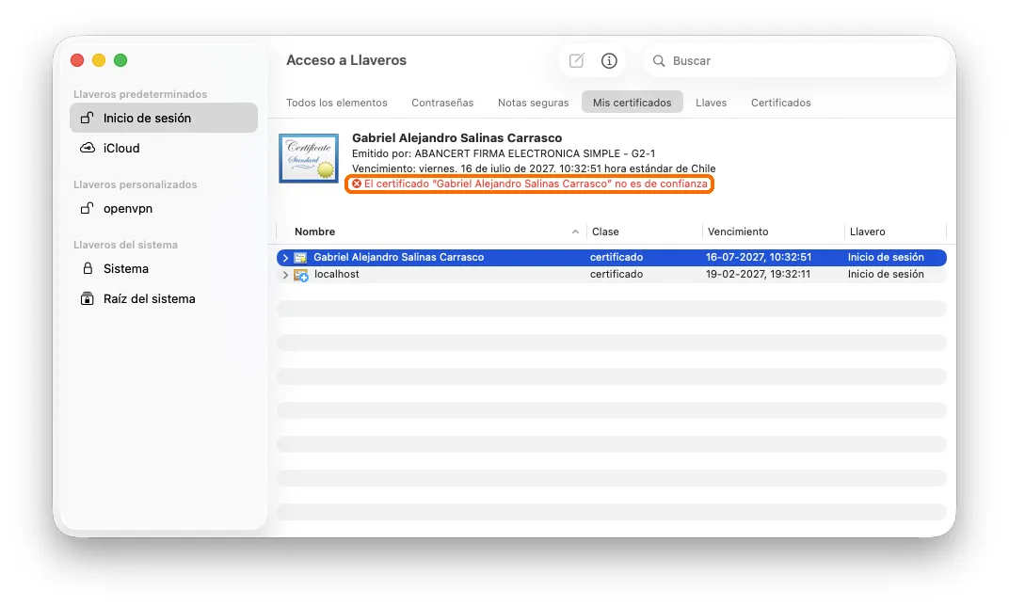Open Raíz del sistema keychain icon
Screen dimensions: 1009x607
87,298
